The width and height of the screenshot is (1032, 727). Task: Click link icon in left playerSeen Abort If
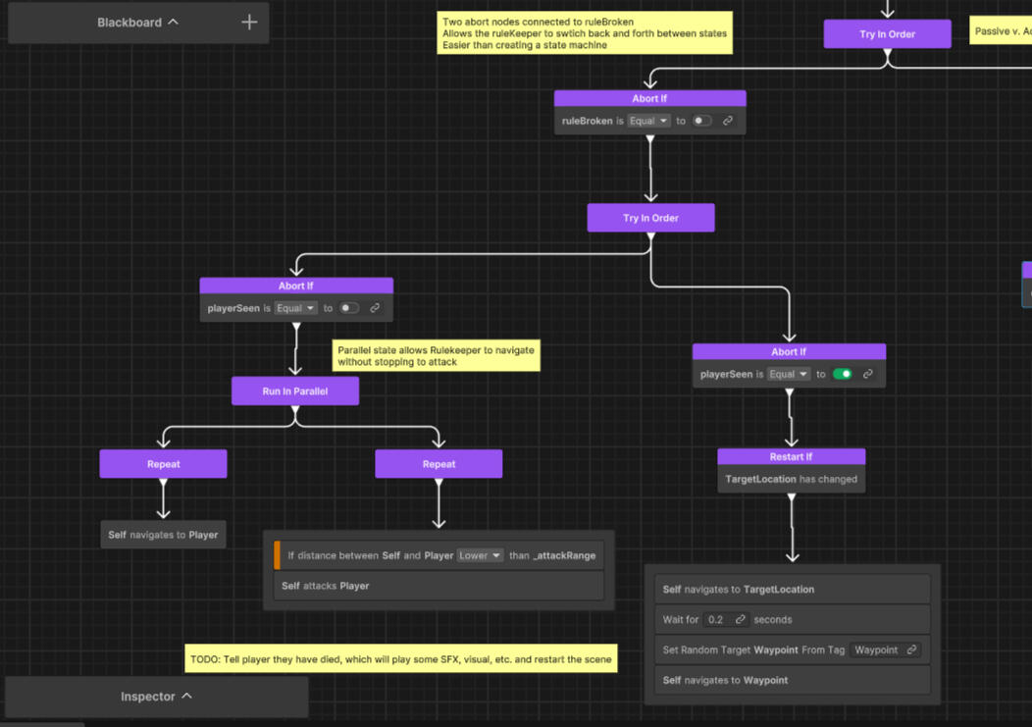(375, 307)
